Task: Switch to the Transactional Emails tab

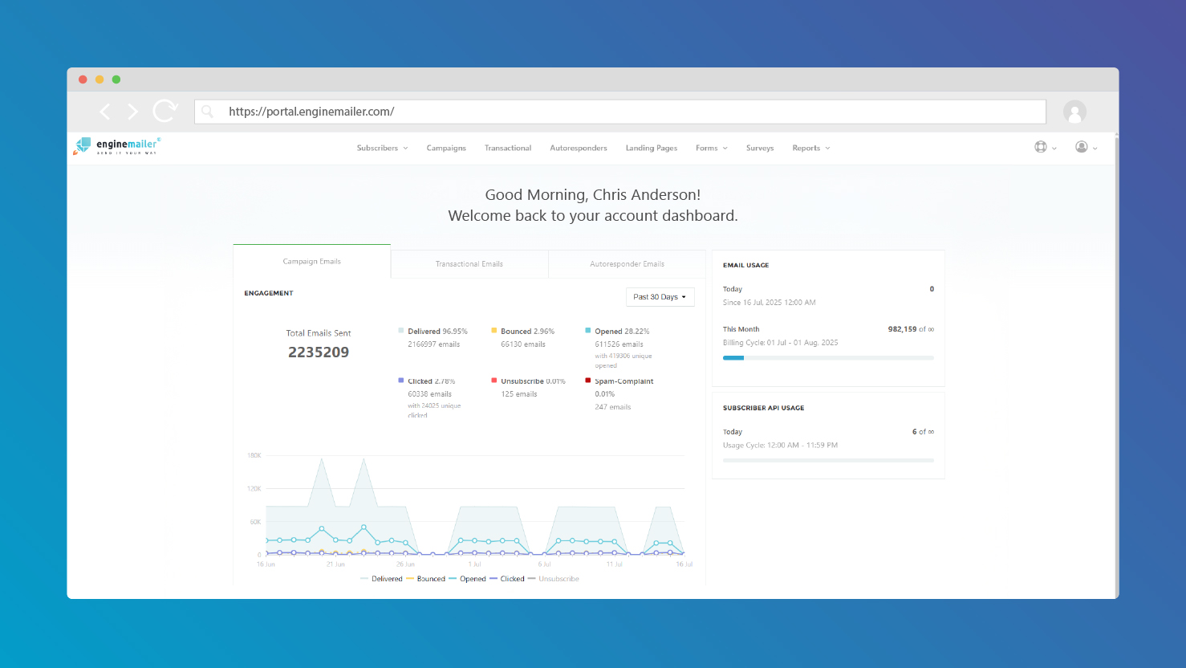Action: click(x=469, y=263)
